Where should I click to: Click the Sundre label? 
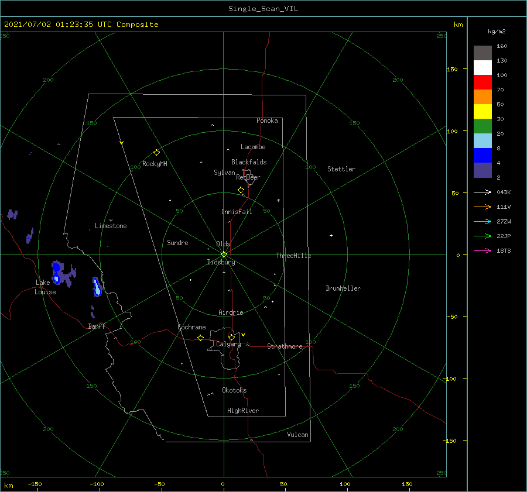click(x=178, y=242)
